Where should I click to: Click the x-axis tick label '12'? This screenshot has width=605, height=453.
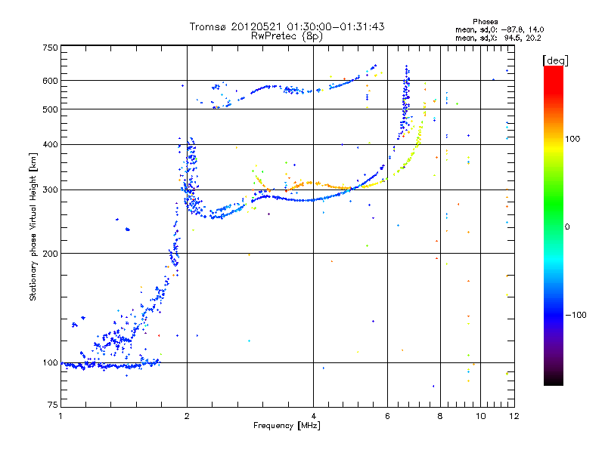click(514, 416)
